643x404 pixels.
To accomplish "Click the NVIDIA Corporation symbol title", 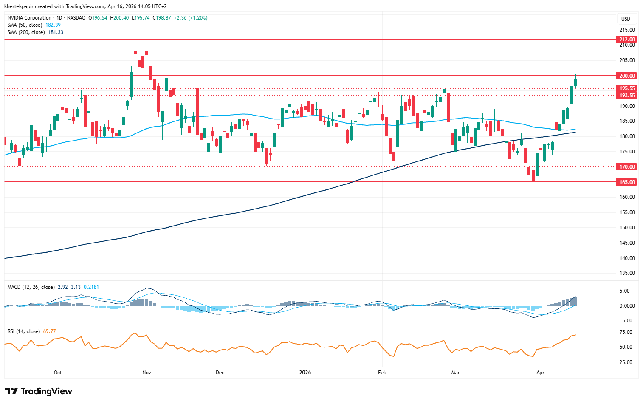I will [29, 18].
